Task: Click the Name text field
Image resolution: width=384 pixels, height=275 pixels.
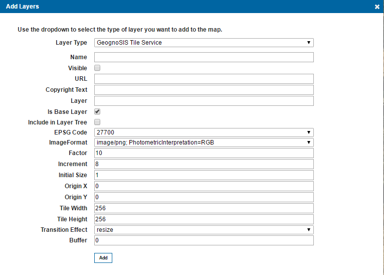Action: coord(204,57)
